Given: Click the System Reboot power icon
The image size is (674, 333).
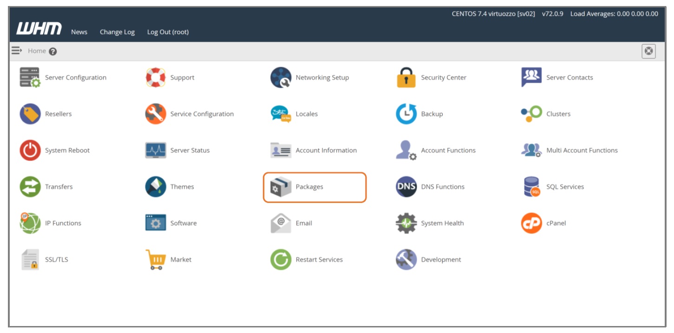Looking at the screenshot, I should pos(30,150).
